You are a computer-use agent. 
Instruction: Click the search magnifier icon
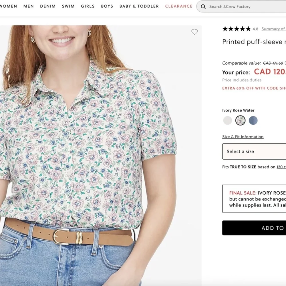click(203, 6)
